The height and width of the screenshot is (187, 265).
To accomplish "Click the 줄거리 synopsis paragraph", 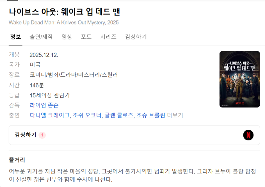I will pyautogui.click(x=132, y=175).
